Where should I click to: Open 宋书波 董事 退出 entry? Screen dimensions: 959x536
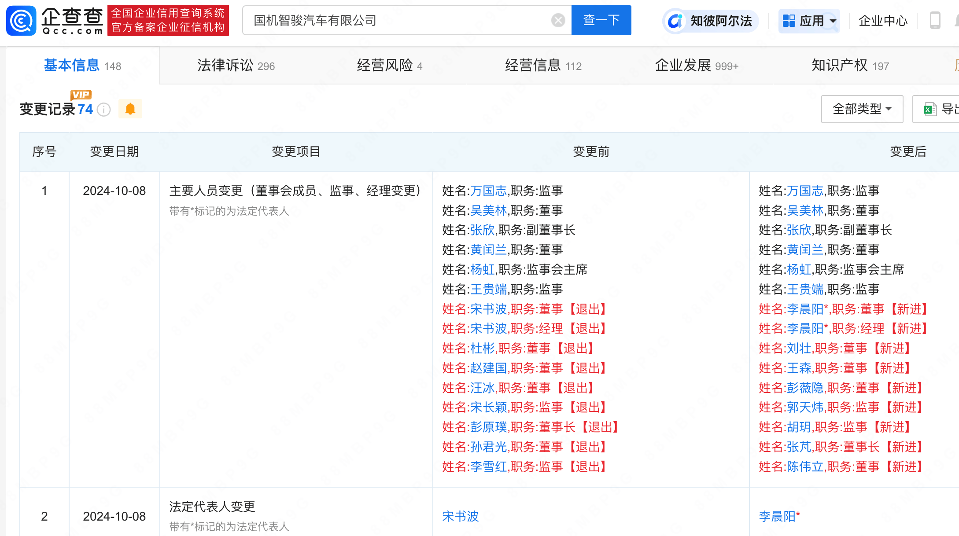coord(488,309)
